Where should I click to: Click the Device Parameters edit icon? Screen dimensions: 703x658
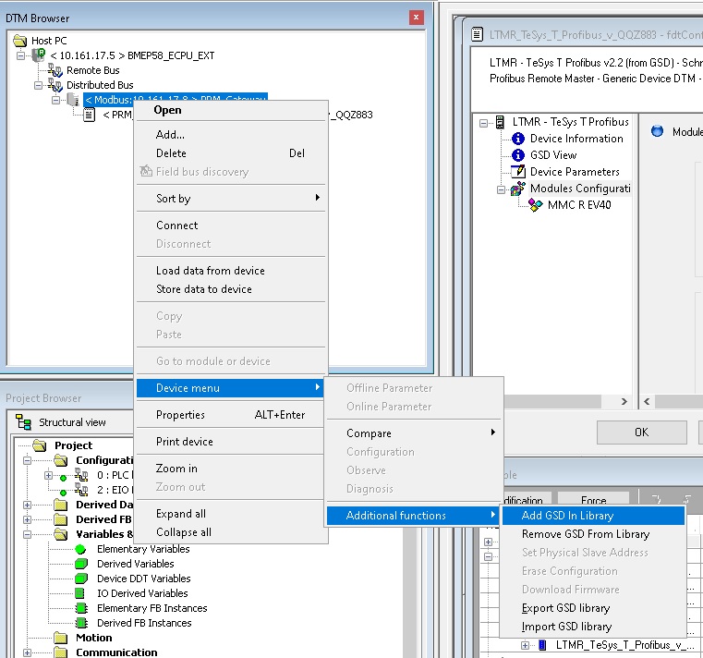coord(518,171)
